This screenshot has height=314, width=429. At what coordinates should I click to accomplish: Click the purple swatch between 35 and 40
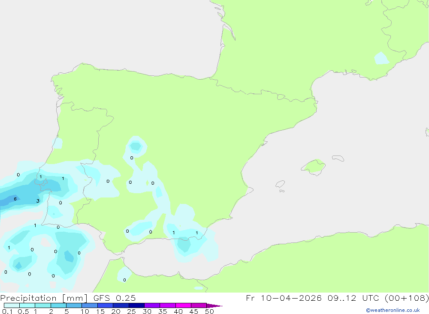pyautogui.click(x=168, y=305)
